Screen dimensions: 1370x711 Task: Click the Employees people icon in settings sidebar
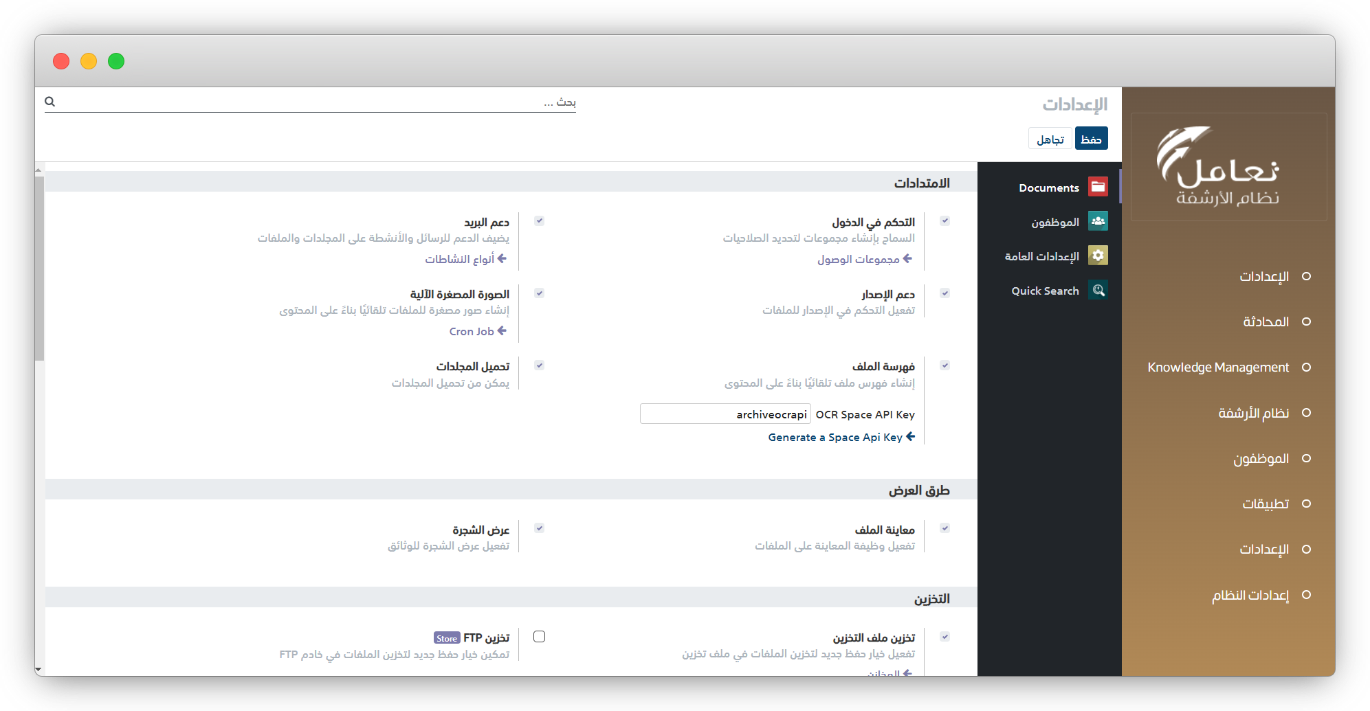click(1098, 221)
